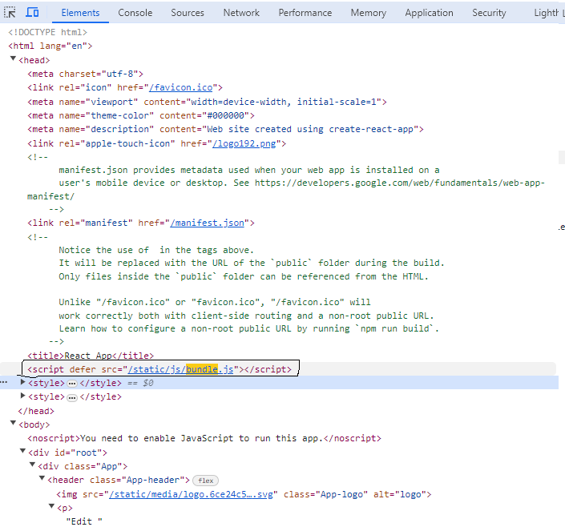Open the Security tab
Screen dimensions: 565x527
489,13
